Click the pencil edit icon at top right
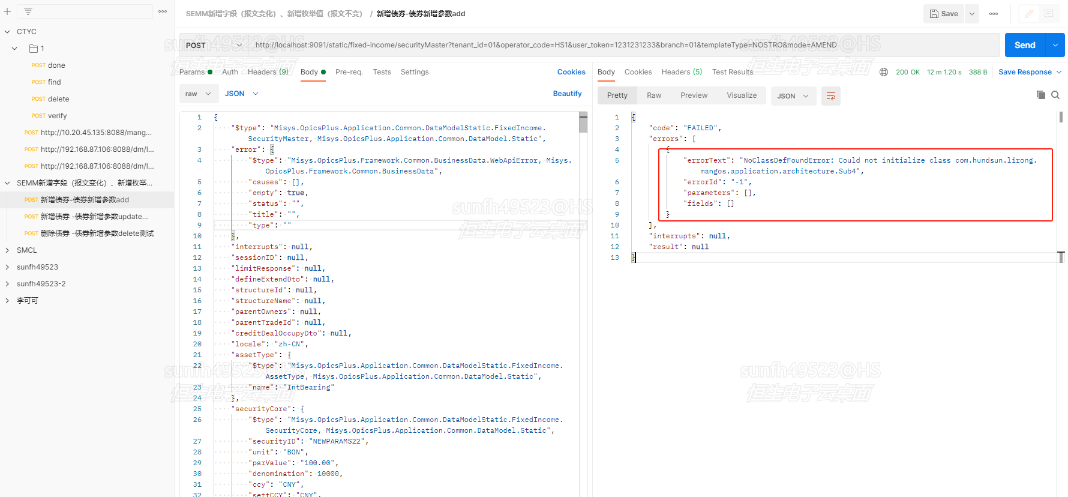Image resolution: width=1068 pixels, height=497 pixels. click(1028, 14)
